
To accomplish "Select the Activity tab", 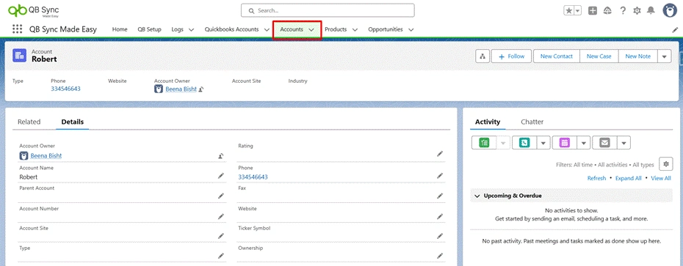I will tap(488, 122).
